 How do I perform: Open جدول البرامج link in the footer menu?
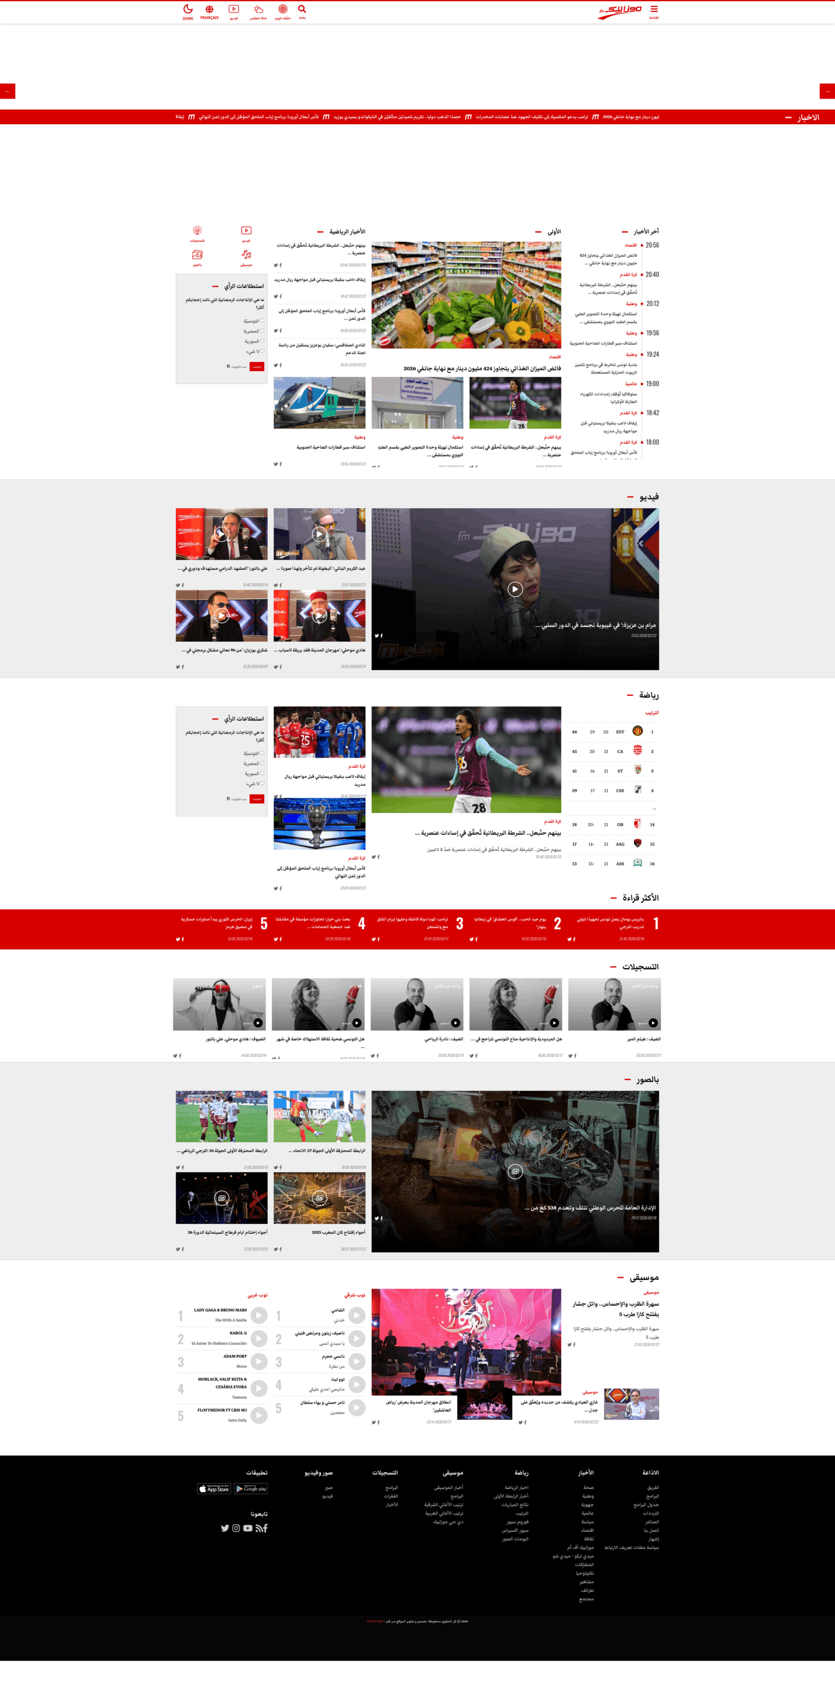point(645,1505)
